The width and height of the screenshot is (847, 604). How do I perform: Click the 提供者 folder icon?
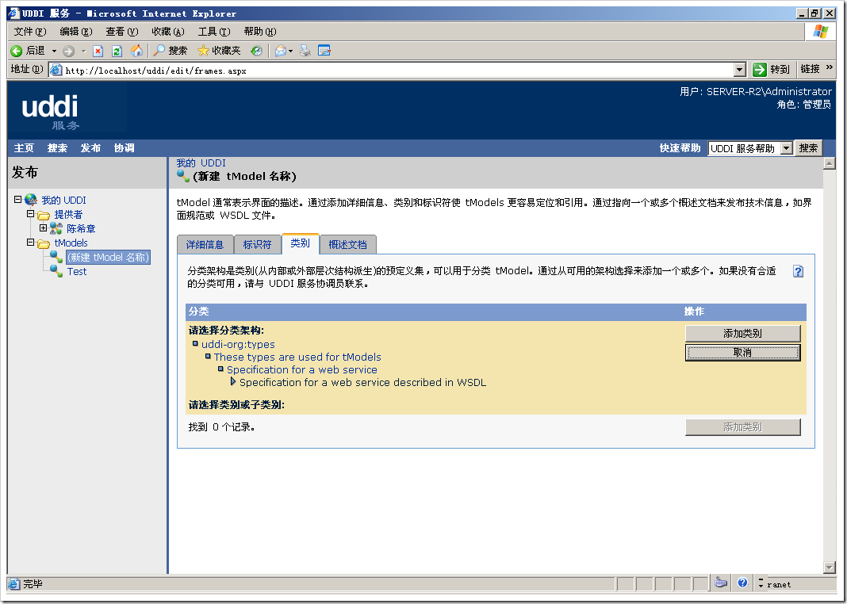point(44,215)
